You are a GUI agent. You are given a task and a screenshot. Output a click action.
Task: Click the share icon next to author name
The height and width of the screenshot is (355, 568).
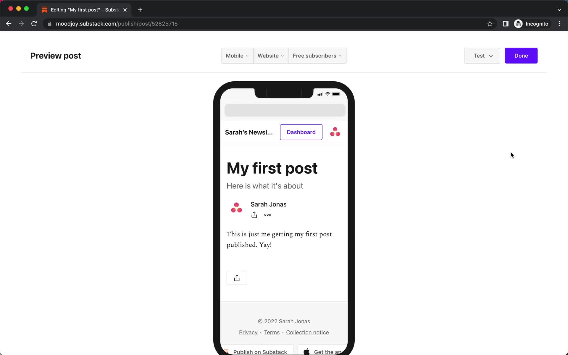(x=254, y=214)
